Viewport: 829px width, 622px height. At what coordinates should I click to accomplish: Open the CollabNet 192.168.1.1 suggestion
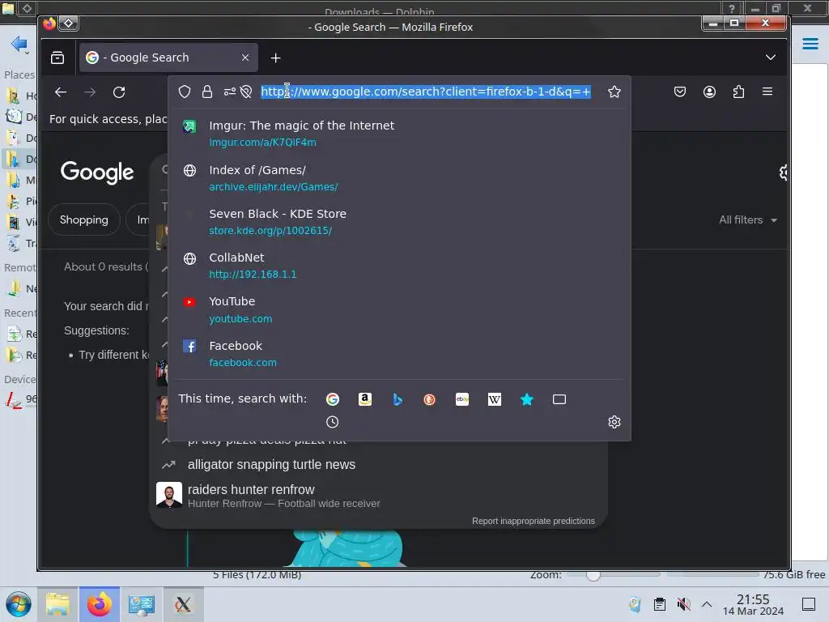400,266
